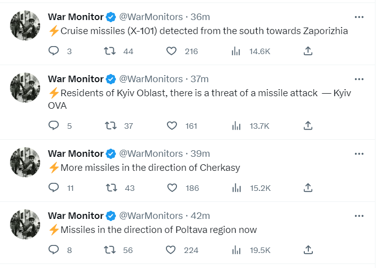Screen dimensions: 386x268
Task: Open more options on the 36m tweet
Action: [x=359, y=17]
